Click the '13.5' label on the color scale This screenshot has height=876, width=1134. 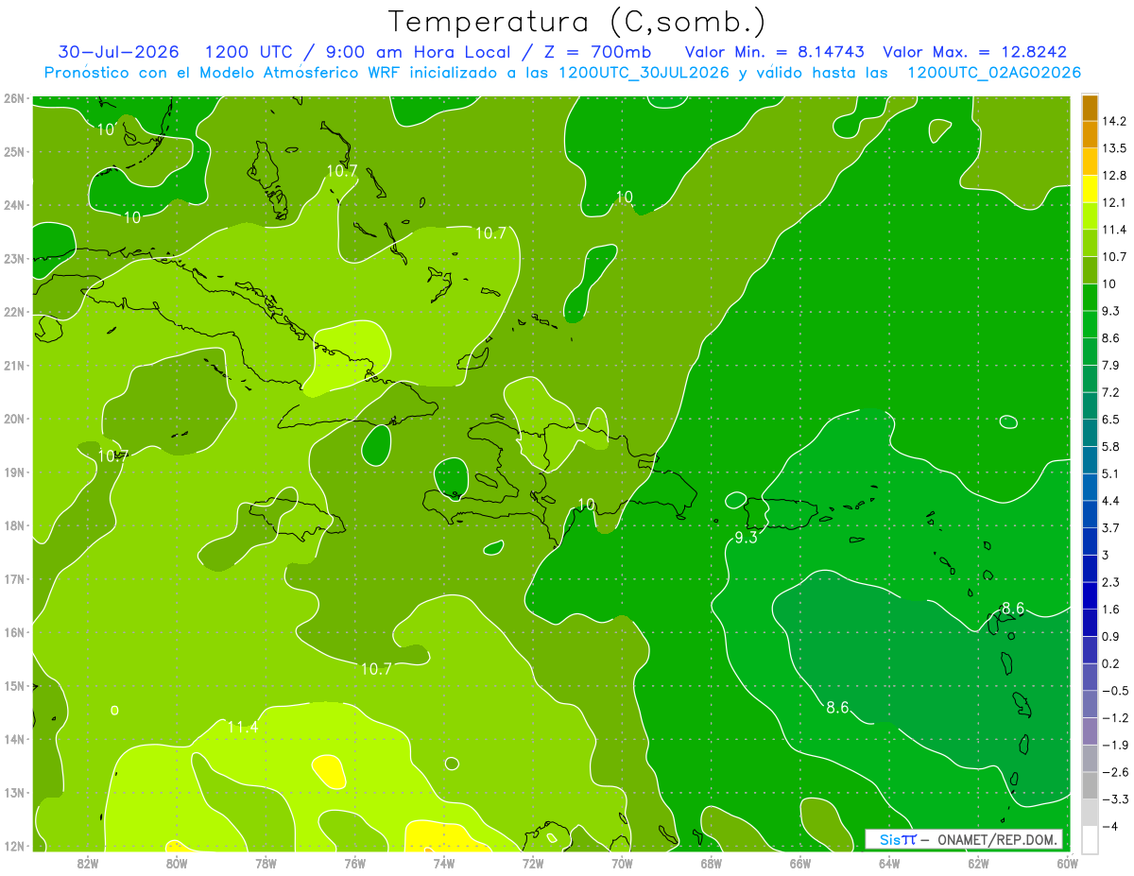1114,148
